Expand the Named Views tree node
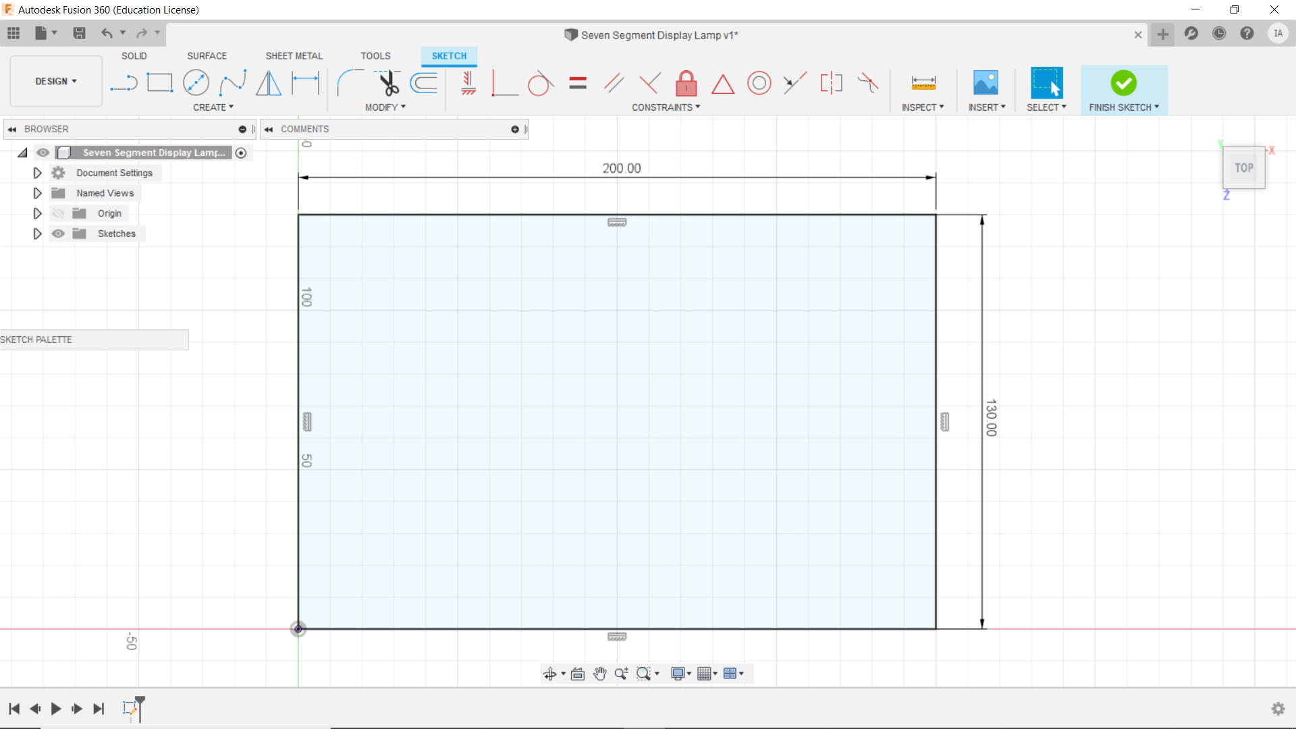Viewport: 1296px width, 729px height. click(x=37, y=193)
